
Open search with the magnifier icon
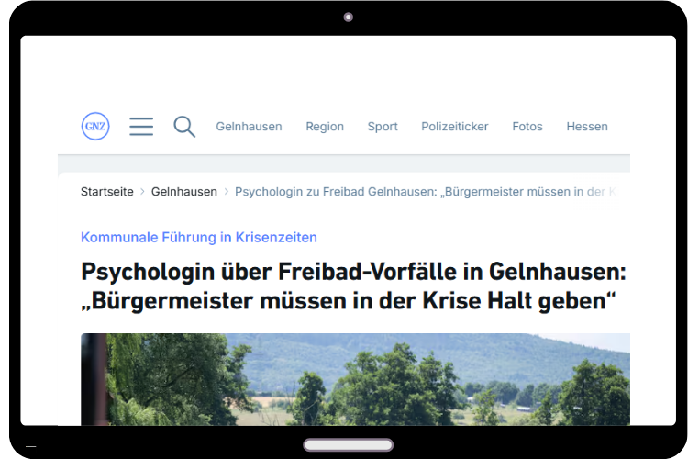pos(184,127)
